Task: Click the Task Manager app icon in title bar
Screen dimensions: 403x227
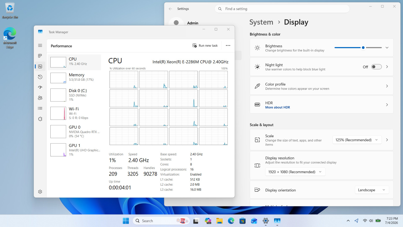Action: click(40, 32)
